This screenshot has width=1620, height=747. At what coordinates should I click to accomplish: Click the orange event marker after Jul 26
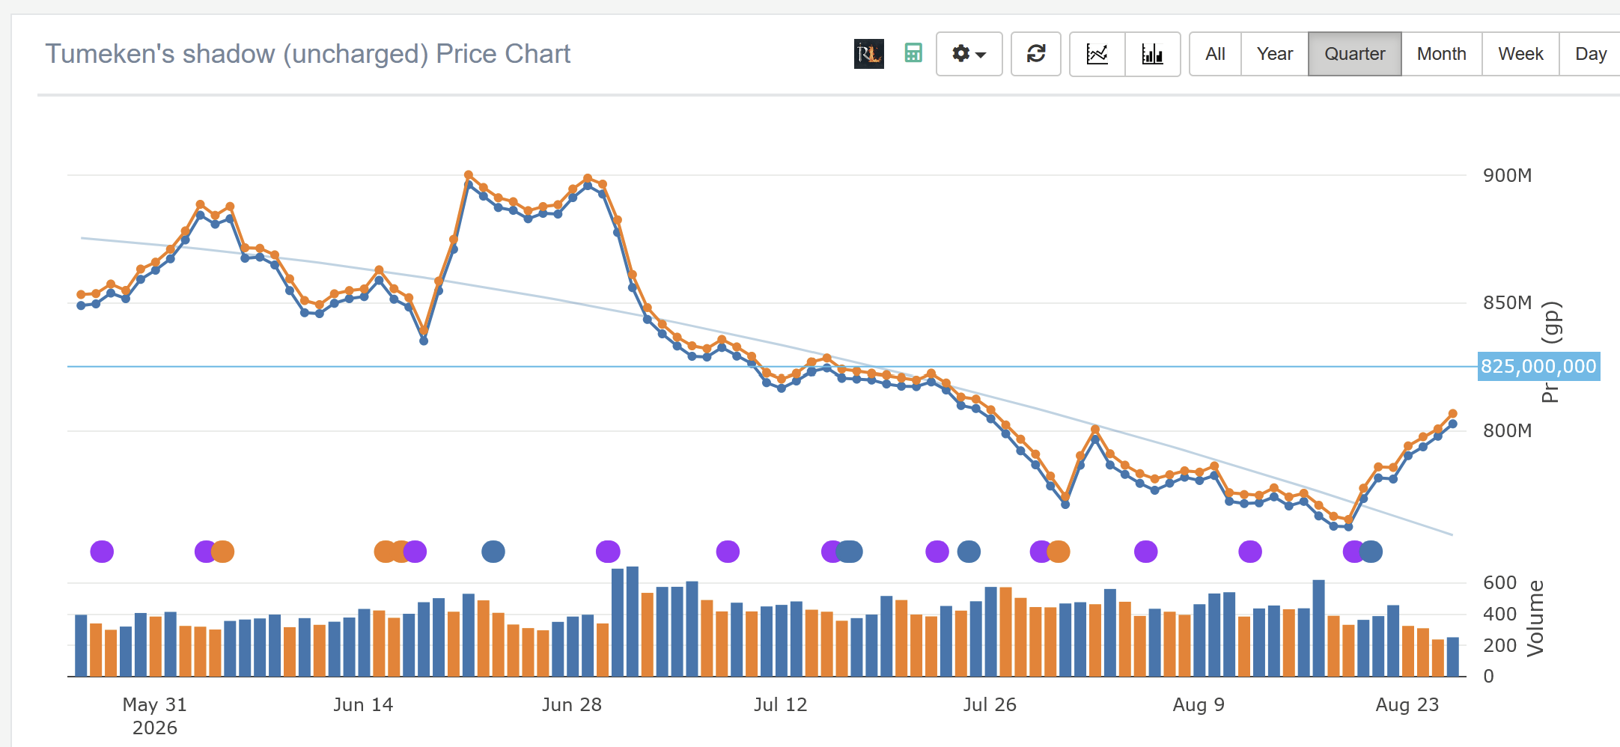click(1058, 552)
